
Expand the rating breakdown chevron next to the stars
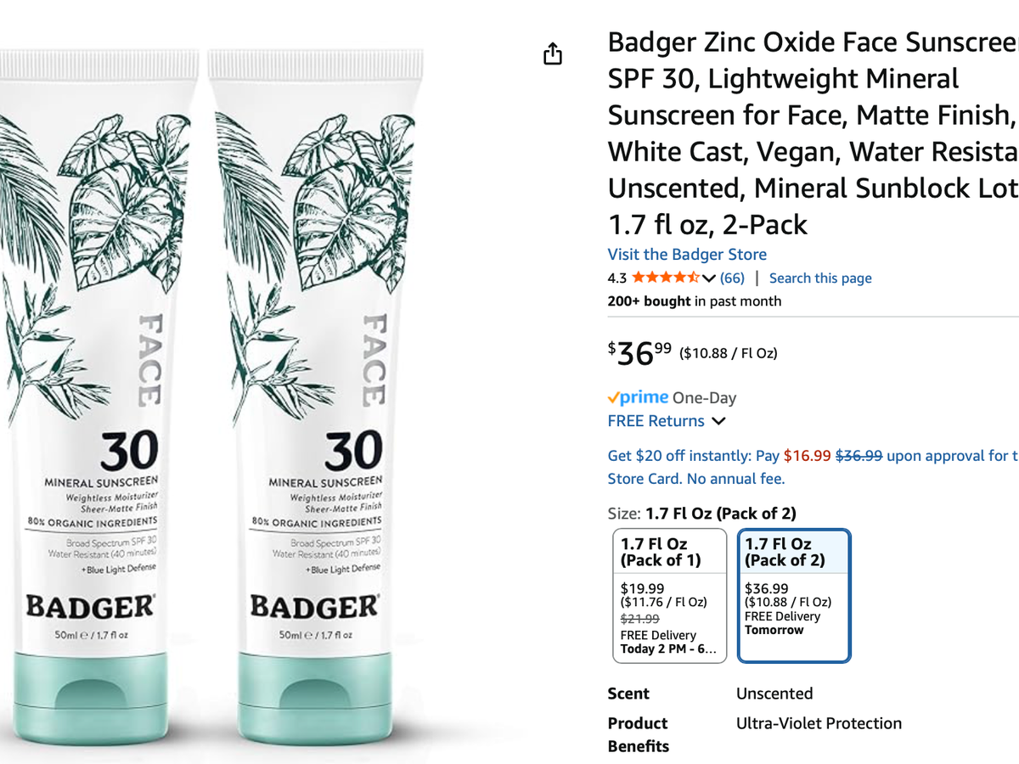709,278
